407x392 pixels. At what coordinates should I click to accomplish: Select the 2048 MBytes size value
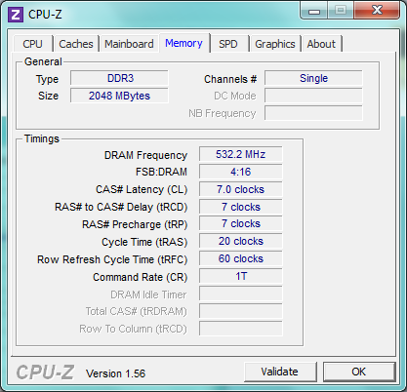coord(119,96)
